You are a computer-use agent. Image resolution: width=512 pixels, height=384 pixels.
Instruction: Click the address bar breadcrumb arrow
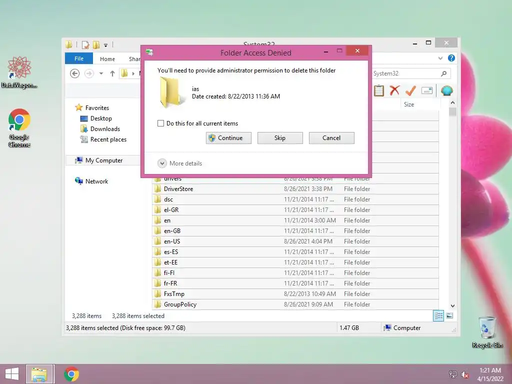pos(133,74)
